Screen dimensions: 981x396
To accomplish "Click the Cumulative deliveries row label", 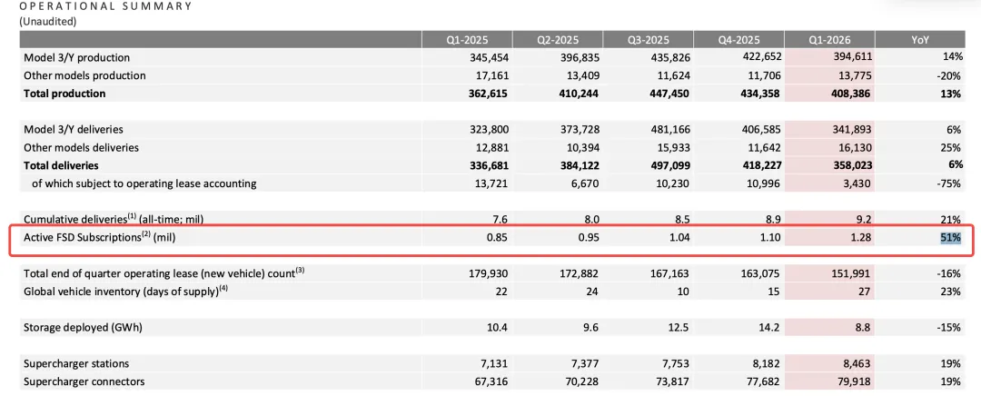I will tap(114, 219).
